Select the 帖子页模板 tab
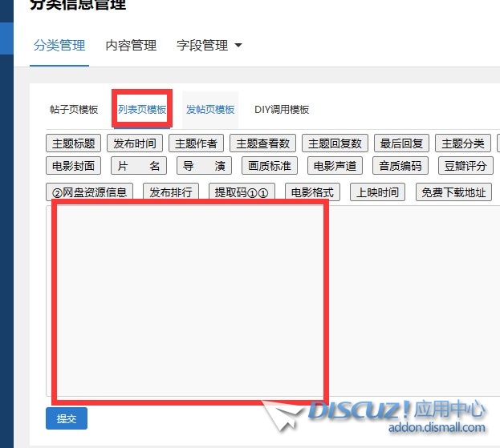Screen dimensions: 500x448 pos(74,110)
